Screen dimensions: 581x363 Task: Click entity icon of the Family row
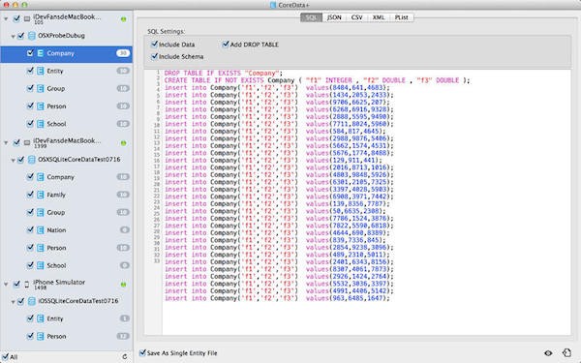pos(41,195)
